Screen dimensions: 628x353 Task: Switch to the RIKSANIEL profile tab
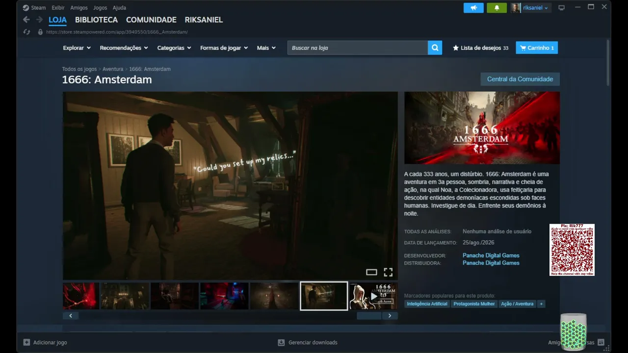tap(204, 20)
